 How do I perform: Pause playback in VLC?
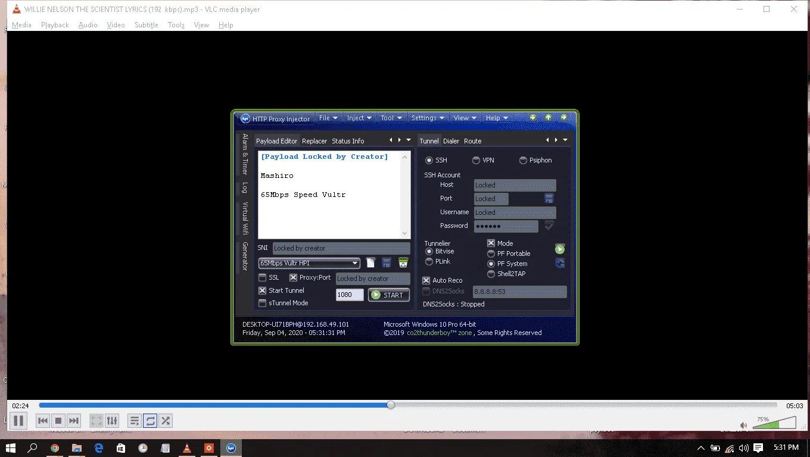pos(18,421)
